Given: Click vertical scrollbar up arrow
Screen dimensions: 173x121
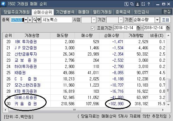Looking at the screenshot, I should (168, 35).
